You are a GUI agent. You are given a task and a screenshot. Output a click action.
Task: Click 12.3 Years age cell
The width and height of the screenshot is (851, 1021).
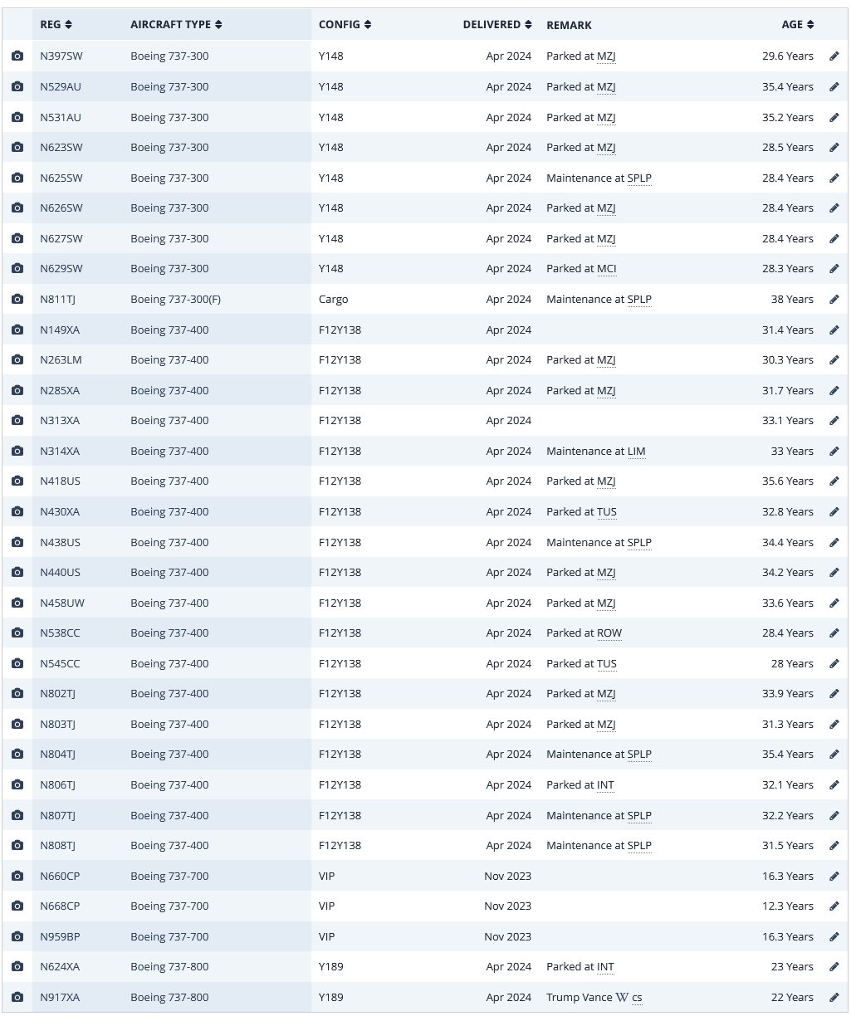tap(788, 906)
